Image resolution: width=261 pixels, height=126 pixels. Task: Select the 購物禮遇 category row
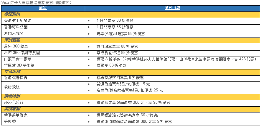point(131,97)
